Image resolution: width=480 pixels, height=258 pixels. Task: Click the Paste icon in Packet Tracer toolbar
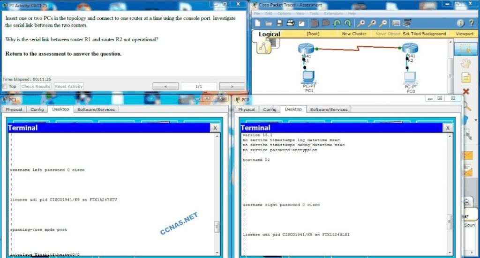[325, 23]
